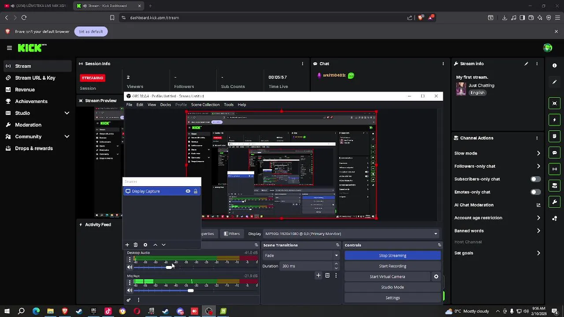Open OBS Scene Collection menu
The width and height of the screenshot is (564, 317).
[x=205, y=105]
